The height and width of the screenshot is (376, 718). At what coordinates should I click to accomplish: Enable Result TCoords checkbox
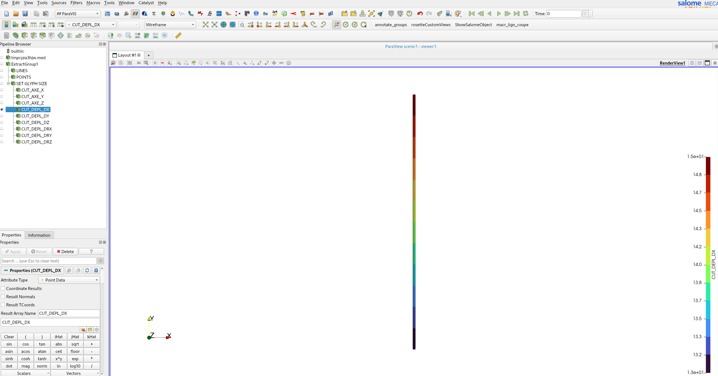[x=3, y=305]
